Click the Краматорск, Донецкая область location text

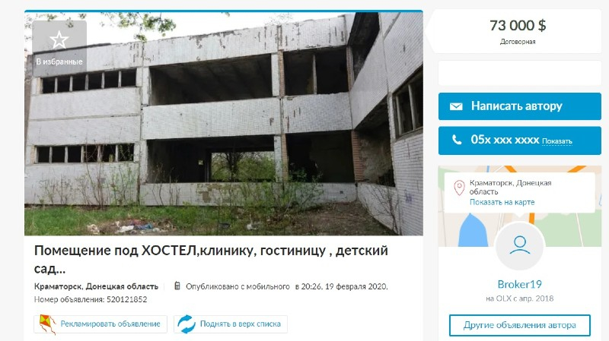pyautogui.click(x=97, y=286)
